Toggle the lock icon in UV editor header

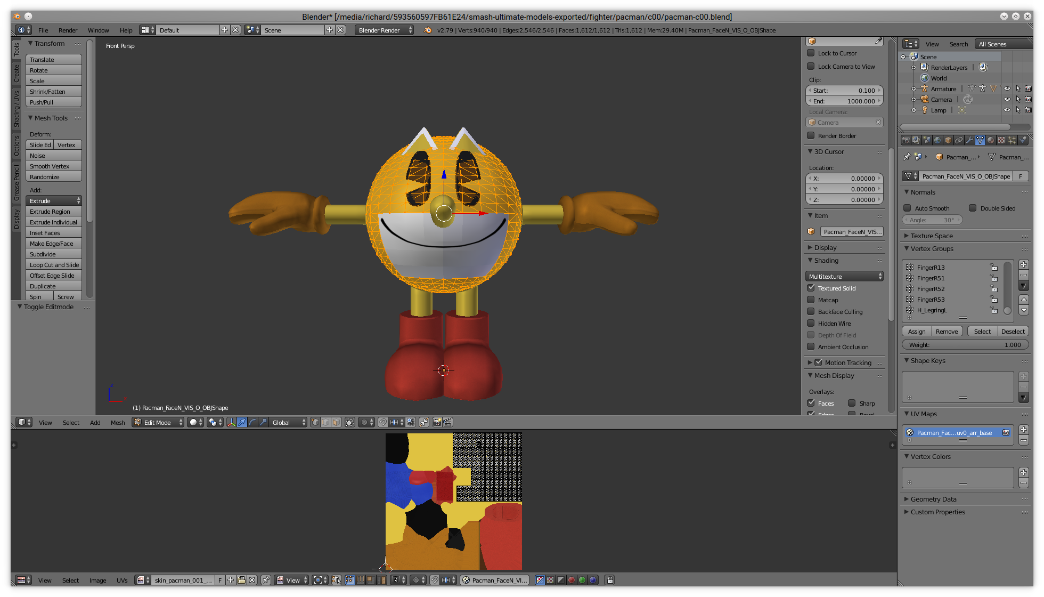click(610, 580)
